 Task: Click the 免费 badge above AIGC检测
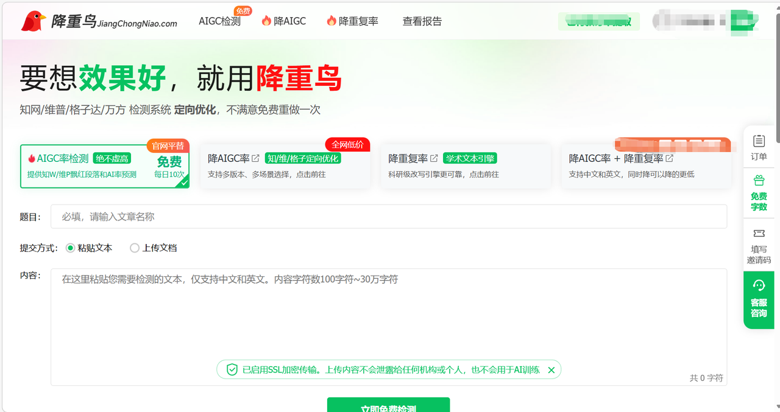tap(243, 11)
